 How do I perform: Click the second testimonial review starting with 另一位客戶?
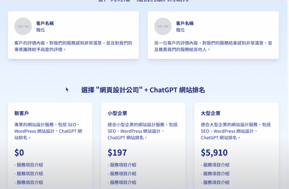(213, 46)
